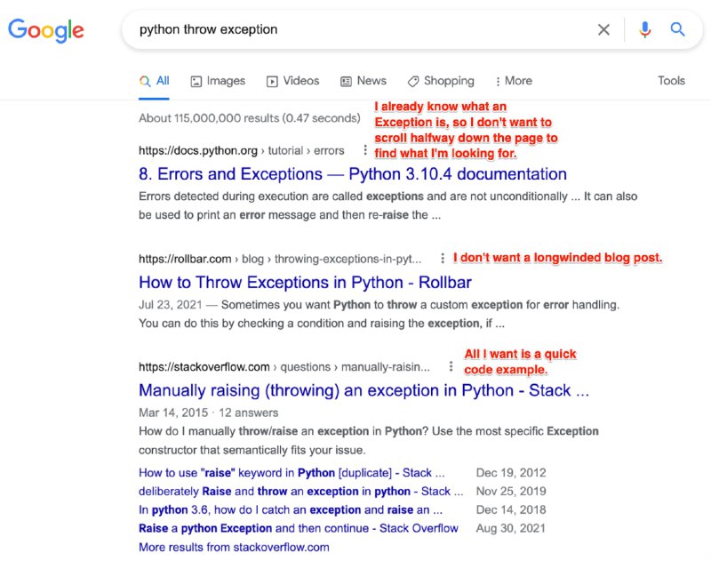The width and height of the screenshot is (711, 561).
Task: Clear the search query with X icon
Action: pyautogui.click(x=603, y=30)
